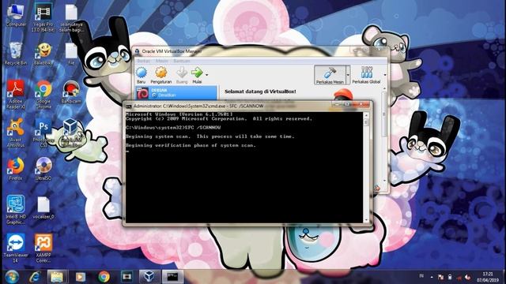This screenshot has width=506, height=284.
Task: Click the Buang discard arrow icon
Action: [182, 75]
